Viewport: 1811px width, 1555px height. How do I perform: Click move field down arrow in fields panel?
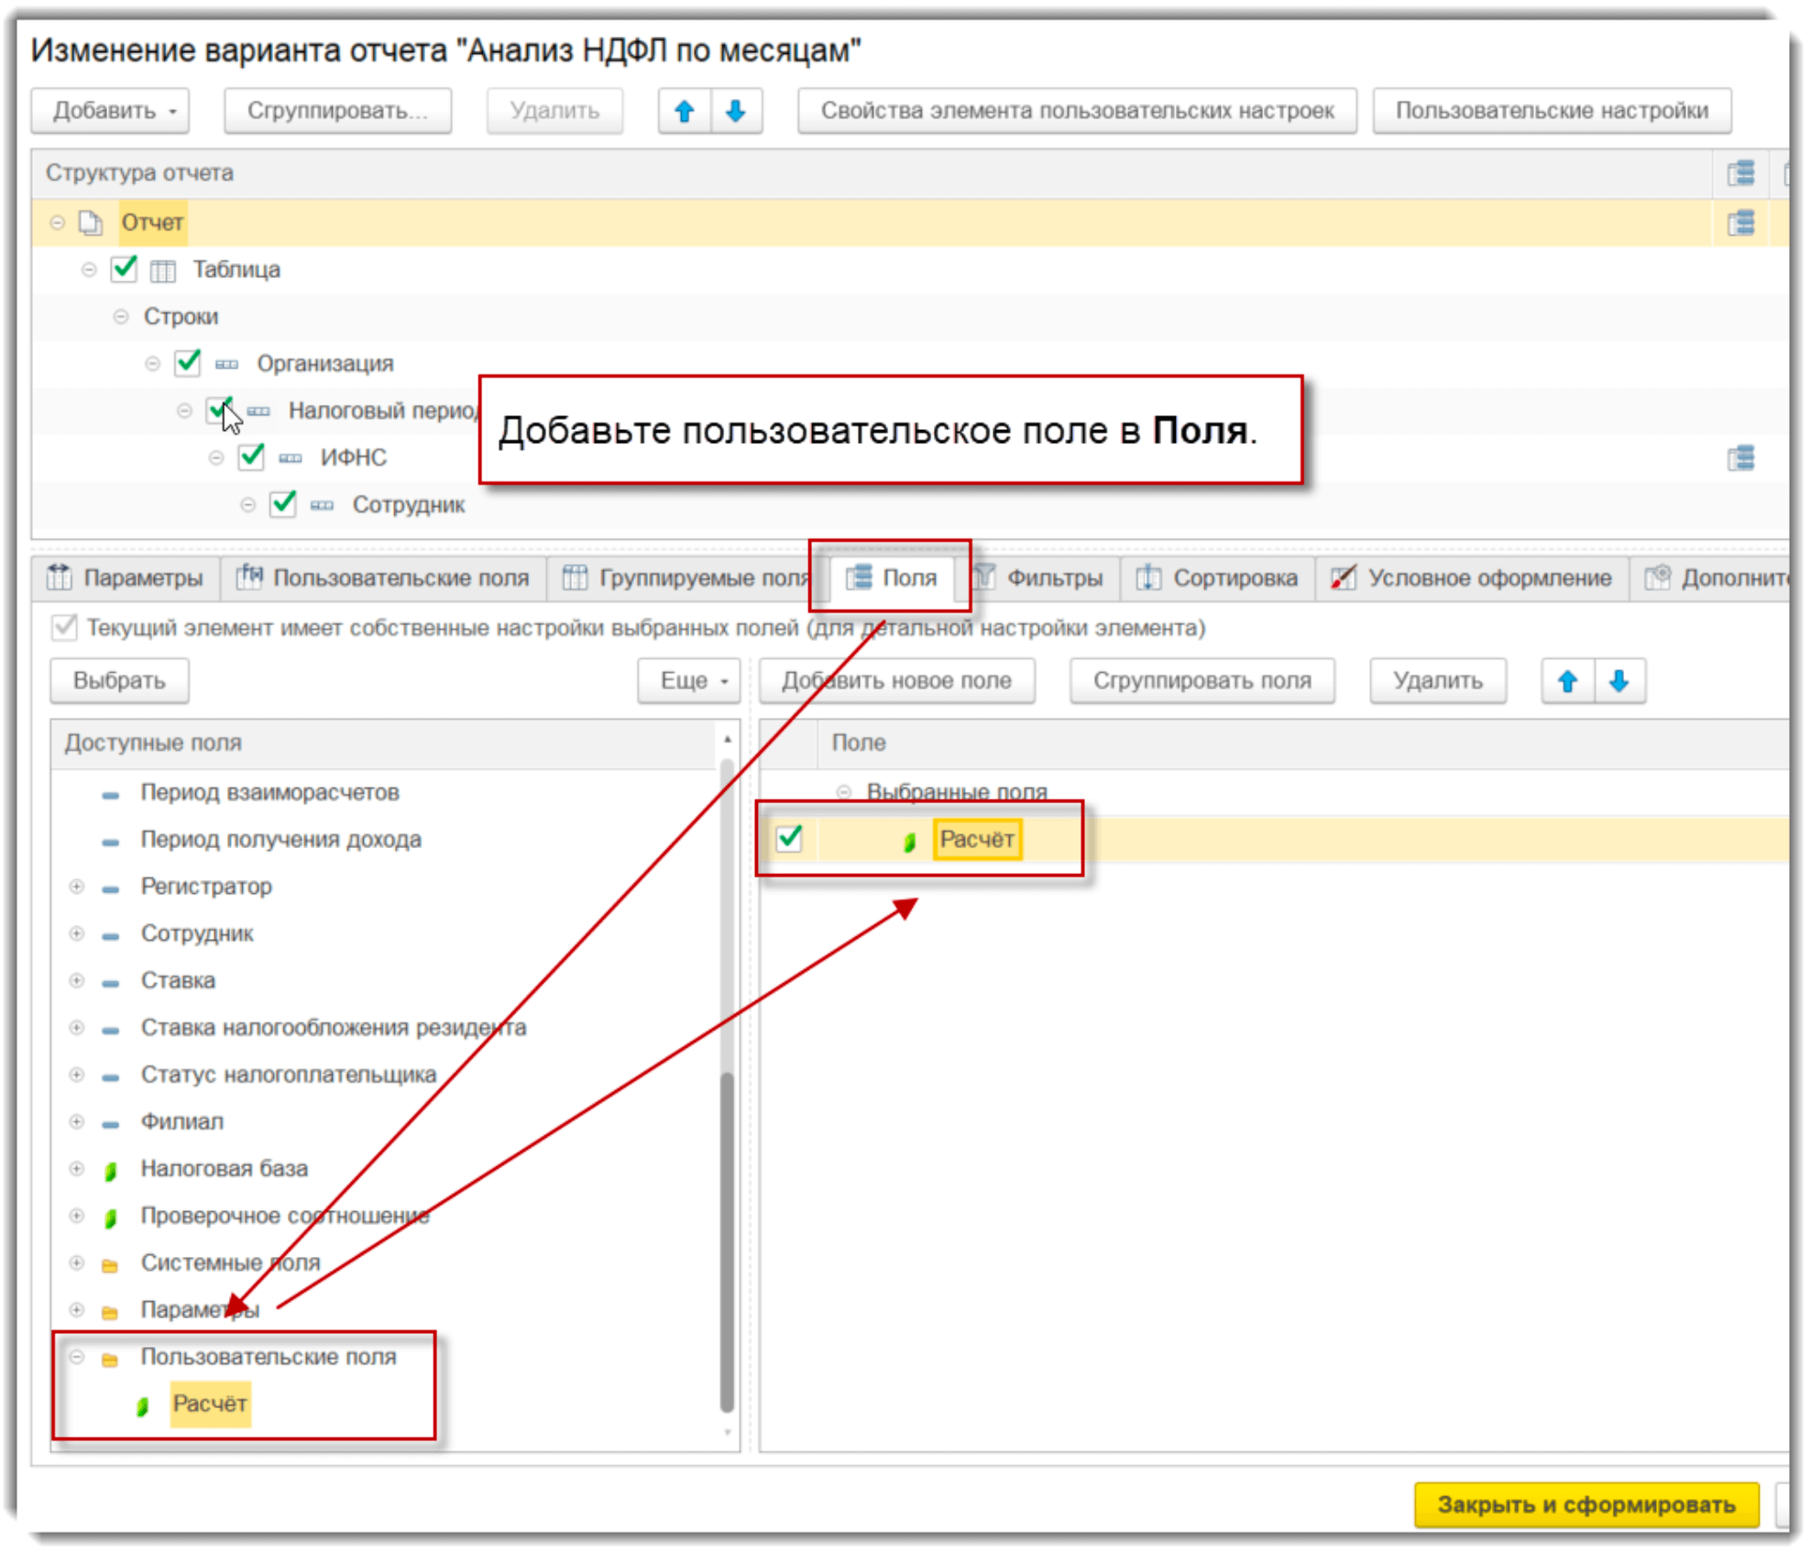[1619, 681]
